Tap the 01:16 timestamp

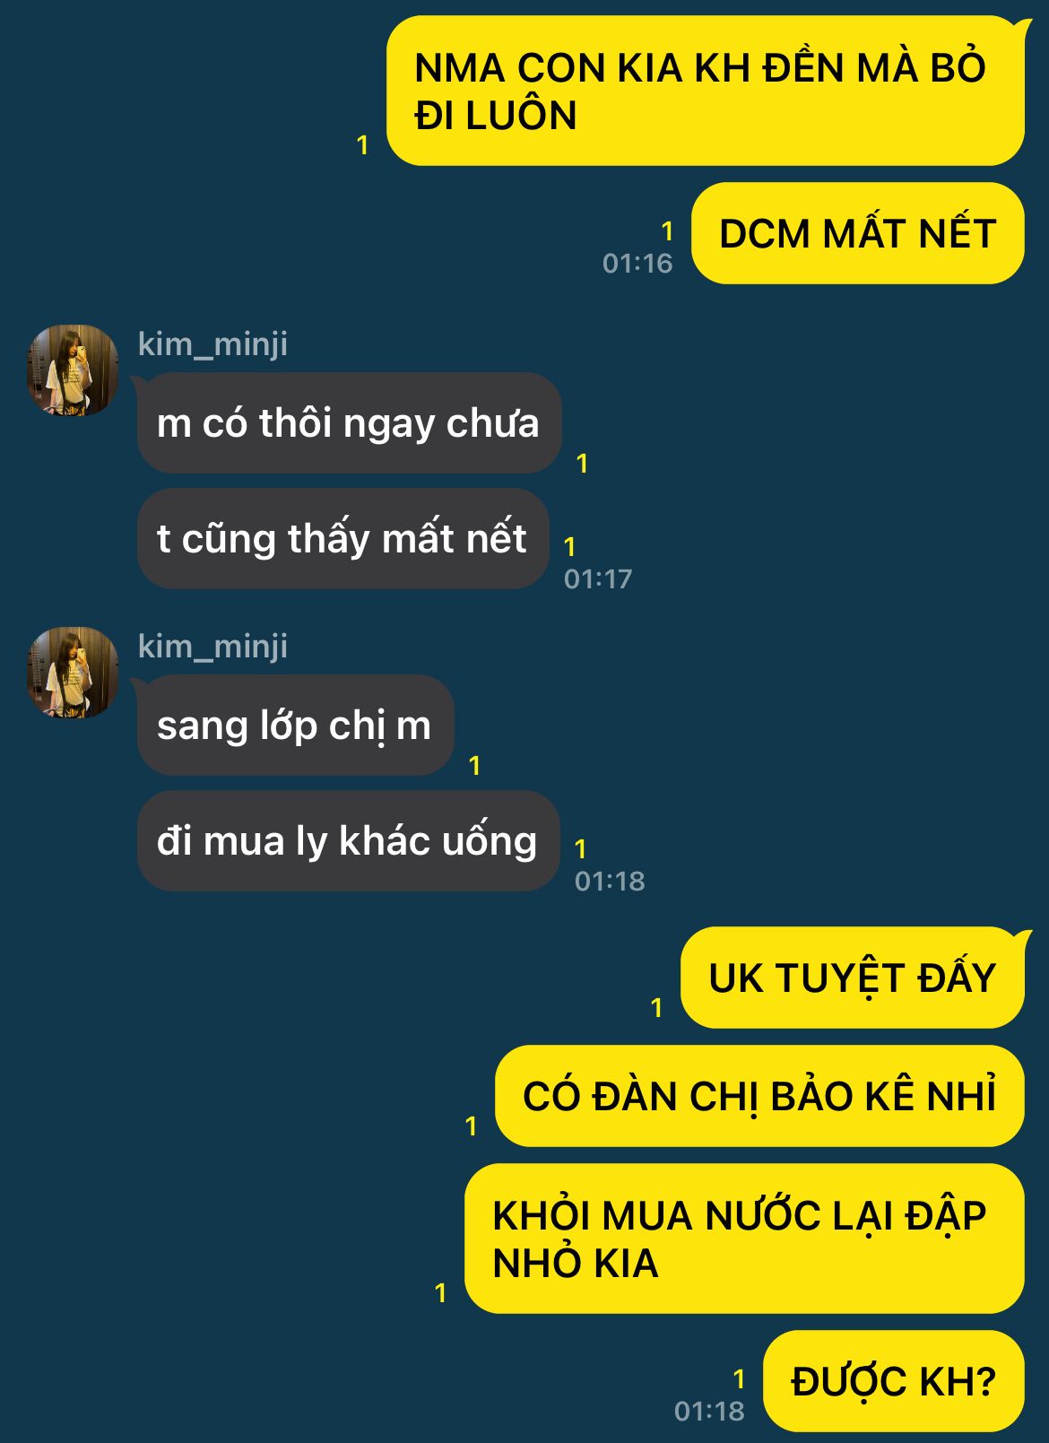637,263
